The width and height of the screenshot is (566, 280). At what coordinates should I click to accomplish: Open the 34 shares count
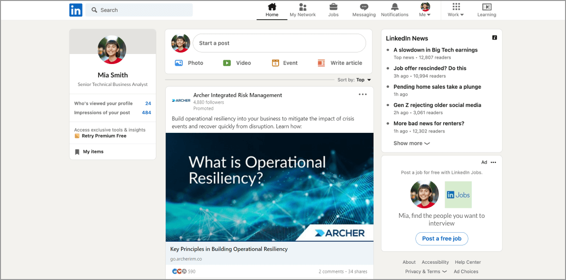pyautogui.click(x=358, y=271)
